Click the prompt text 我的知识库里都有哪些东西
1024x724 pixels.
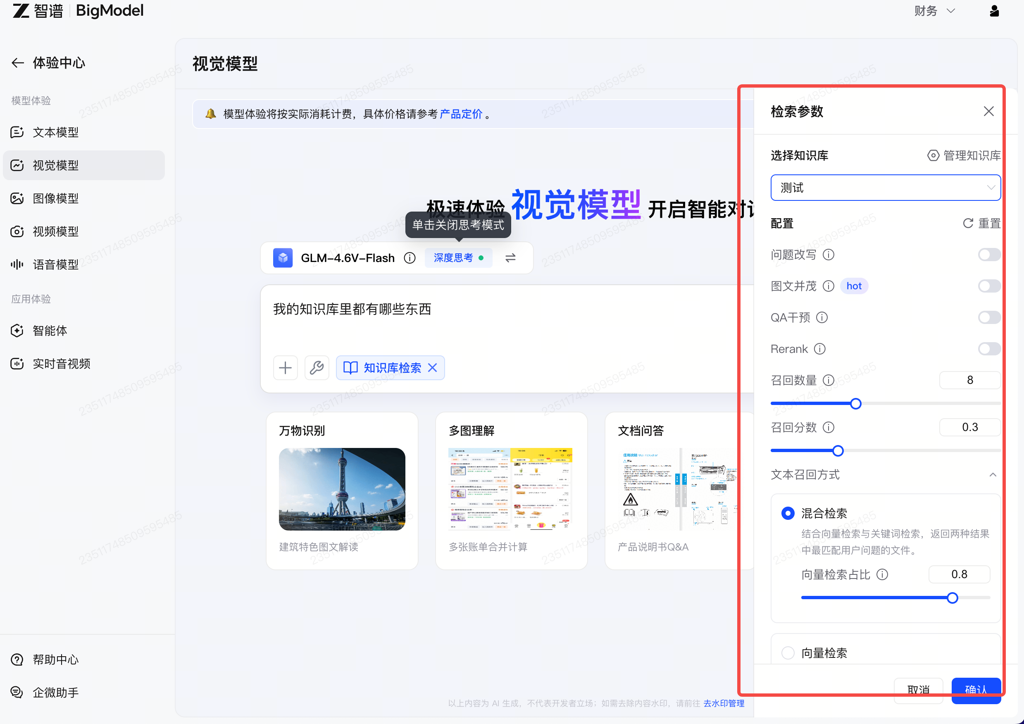click(x=352, y=309)
